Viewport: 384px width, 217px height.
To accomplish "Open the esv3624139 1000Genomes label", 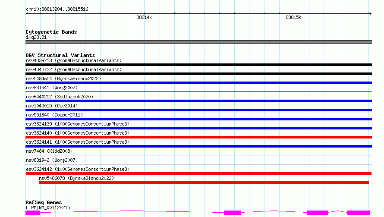I will point(78,124).
